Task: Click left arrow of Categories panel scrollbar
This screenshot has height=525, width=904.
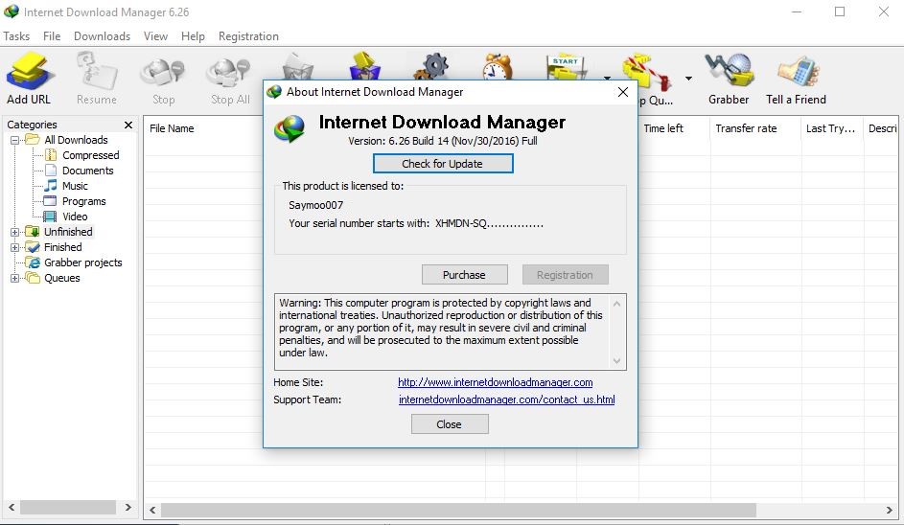Action: [12, 508]
